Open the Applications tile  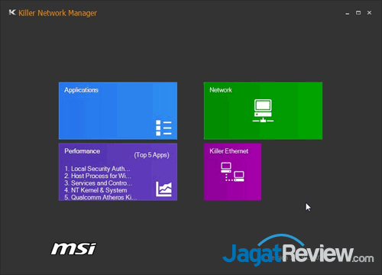point(118,111)
